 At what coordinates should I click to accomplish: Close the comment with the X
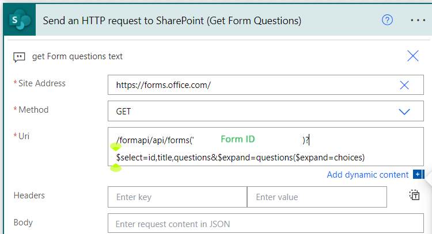pyautogui.click(x=413, y=56)
